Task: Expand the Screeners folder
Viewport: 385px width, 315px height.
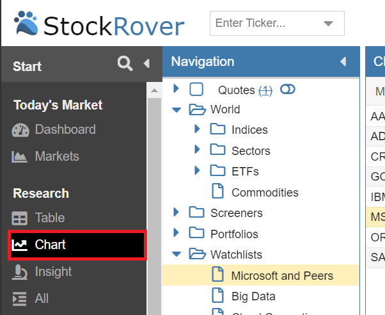Action: pyautogui.click(x=176, y=212)
